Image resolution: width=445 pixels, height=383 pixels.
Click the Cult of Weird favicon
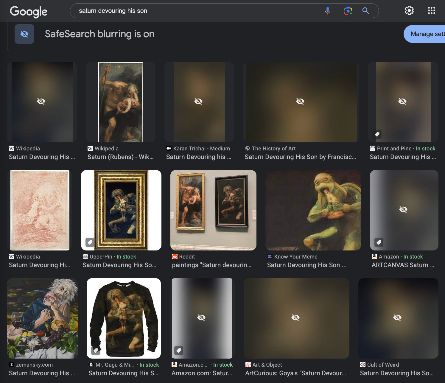363,365
